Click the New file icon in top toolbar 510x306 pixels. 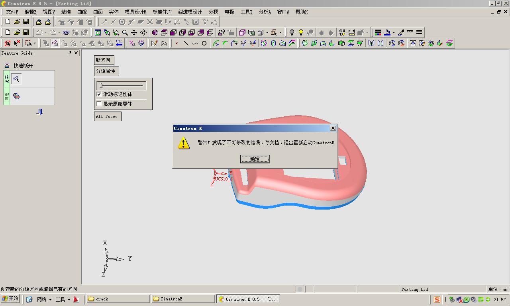click(x=8, y=22)
